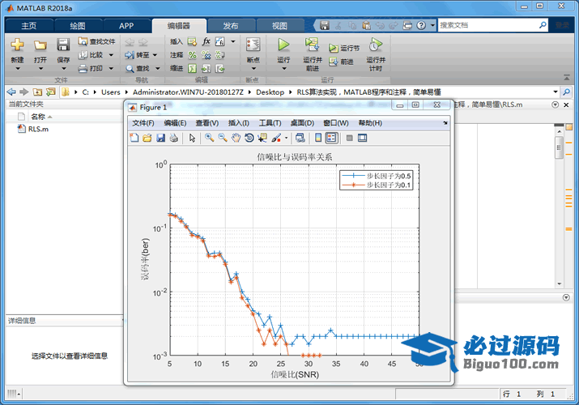Open the 工具(T) menu in Figure
579x405 pixels.
[x=270, y=123]
